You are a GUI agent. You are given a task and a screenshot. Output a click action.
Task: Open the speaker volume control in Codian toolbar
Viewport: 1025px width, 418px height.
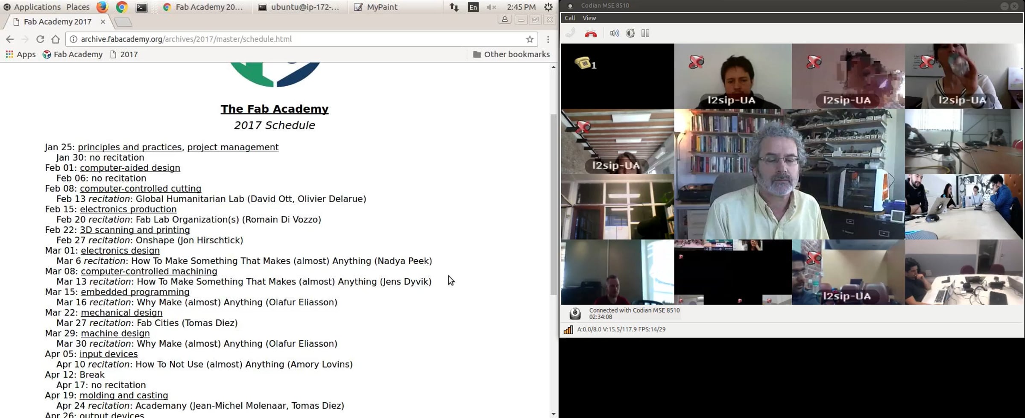[614, 33]
